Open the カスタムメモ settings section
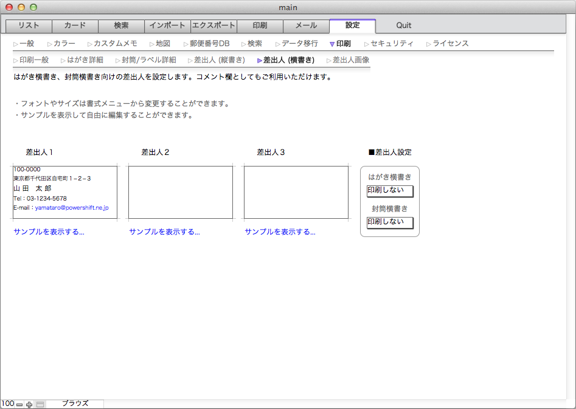 point(115,44)
